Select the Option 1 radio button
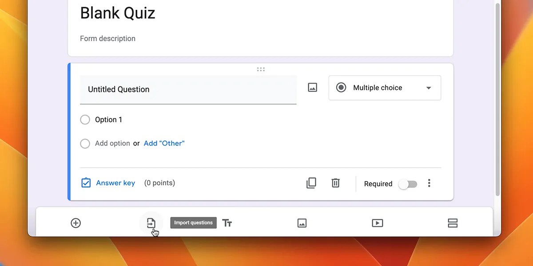Image resolution: width=533 pixels, height=266 pixels. point(85,120)
